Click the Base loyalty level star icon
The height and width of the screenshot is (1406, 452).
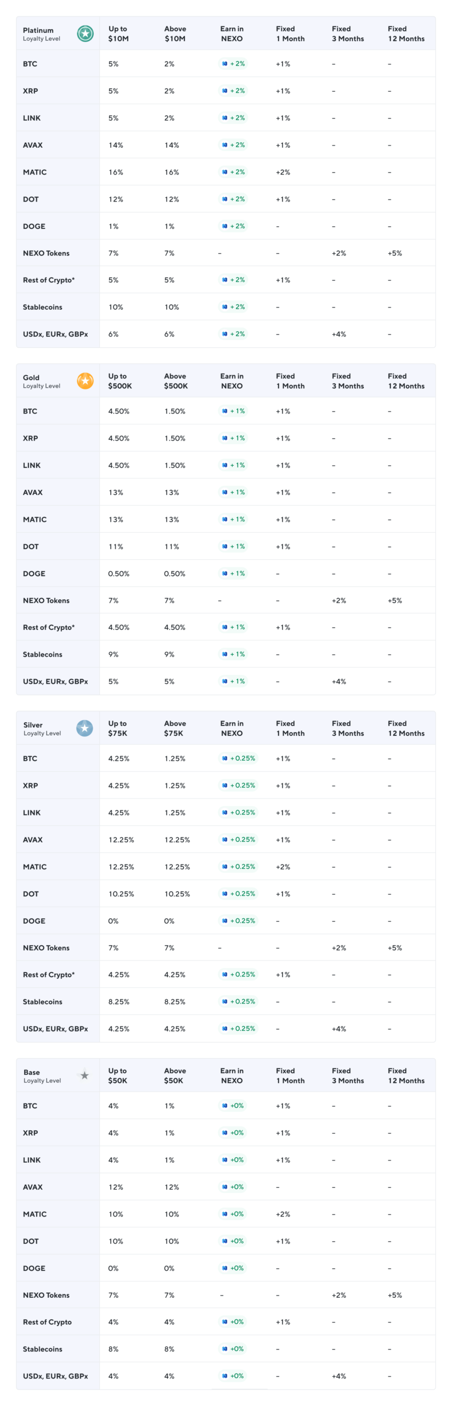84,1075
